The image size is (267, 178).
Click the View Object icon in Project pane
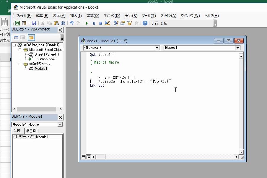22,38
